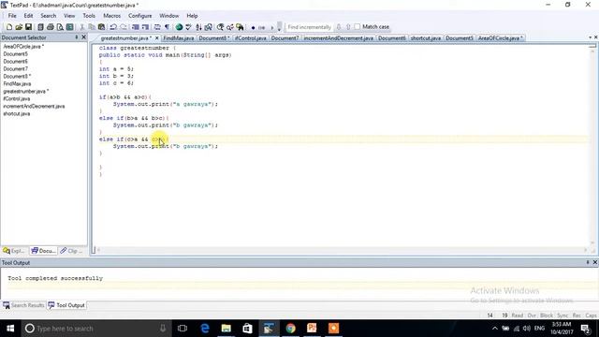Select FindMax.java in Document Selector

(17, 83)
